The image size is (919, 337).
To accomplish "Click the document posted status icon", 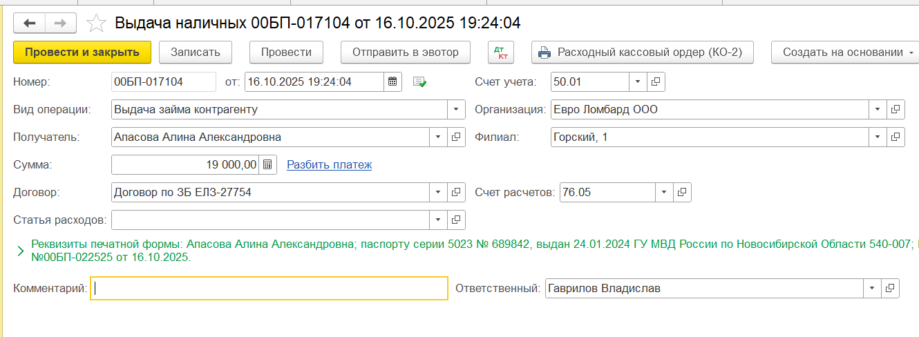I will [x=419, y=82].
